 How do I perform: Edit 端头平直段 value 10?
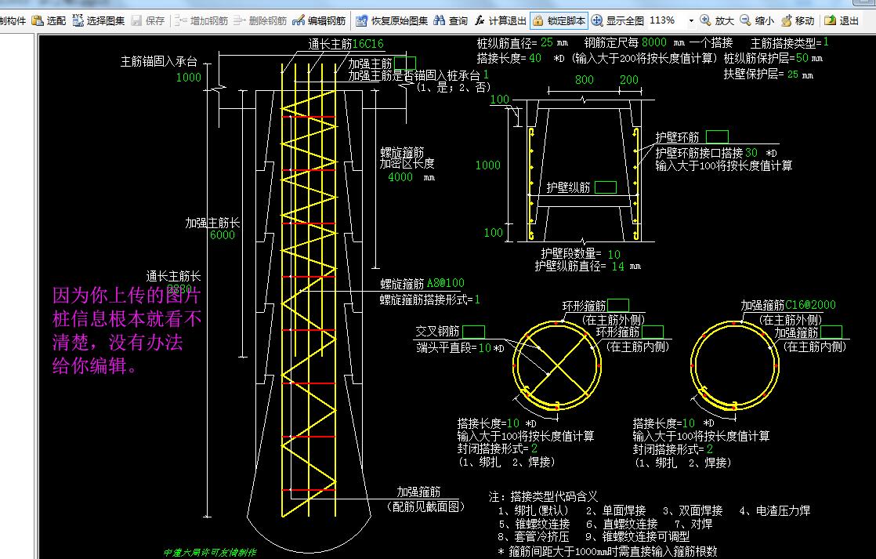485,347
